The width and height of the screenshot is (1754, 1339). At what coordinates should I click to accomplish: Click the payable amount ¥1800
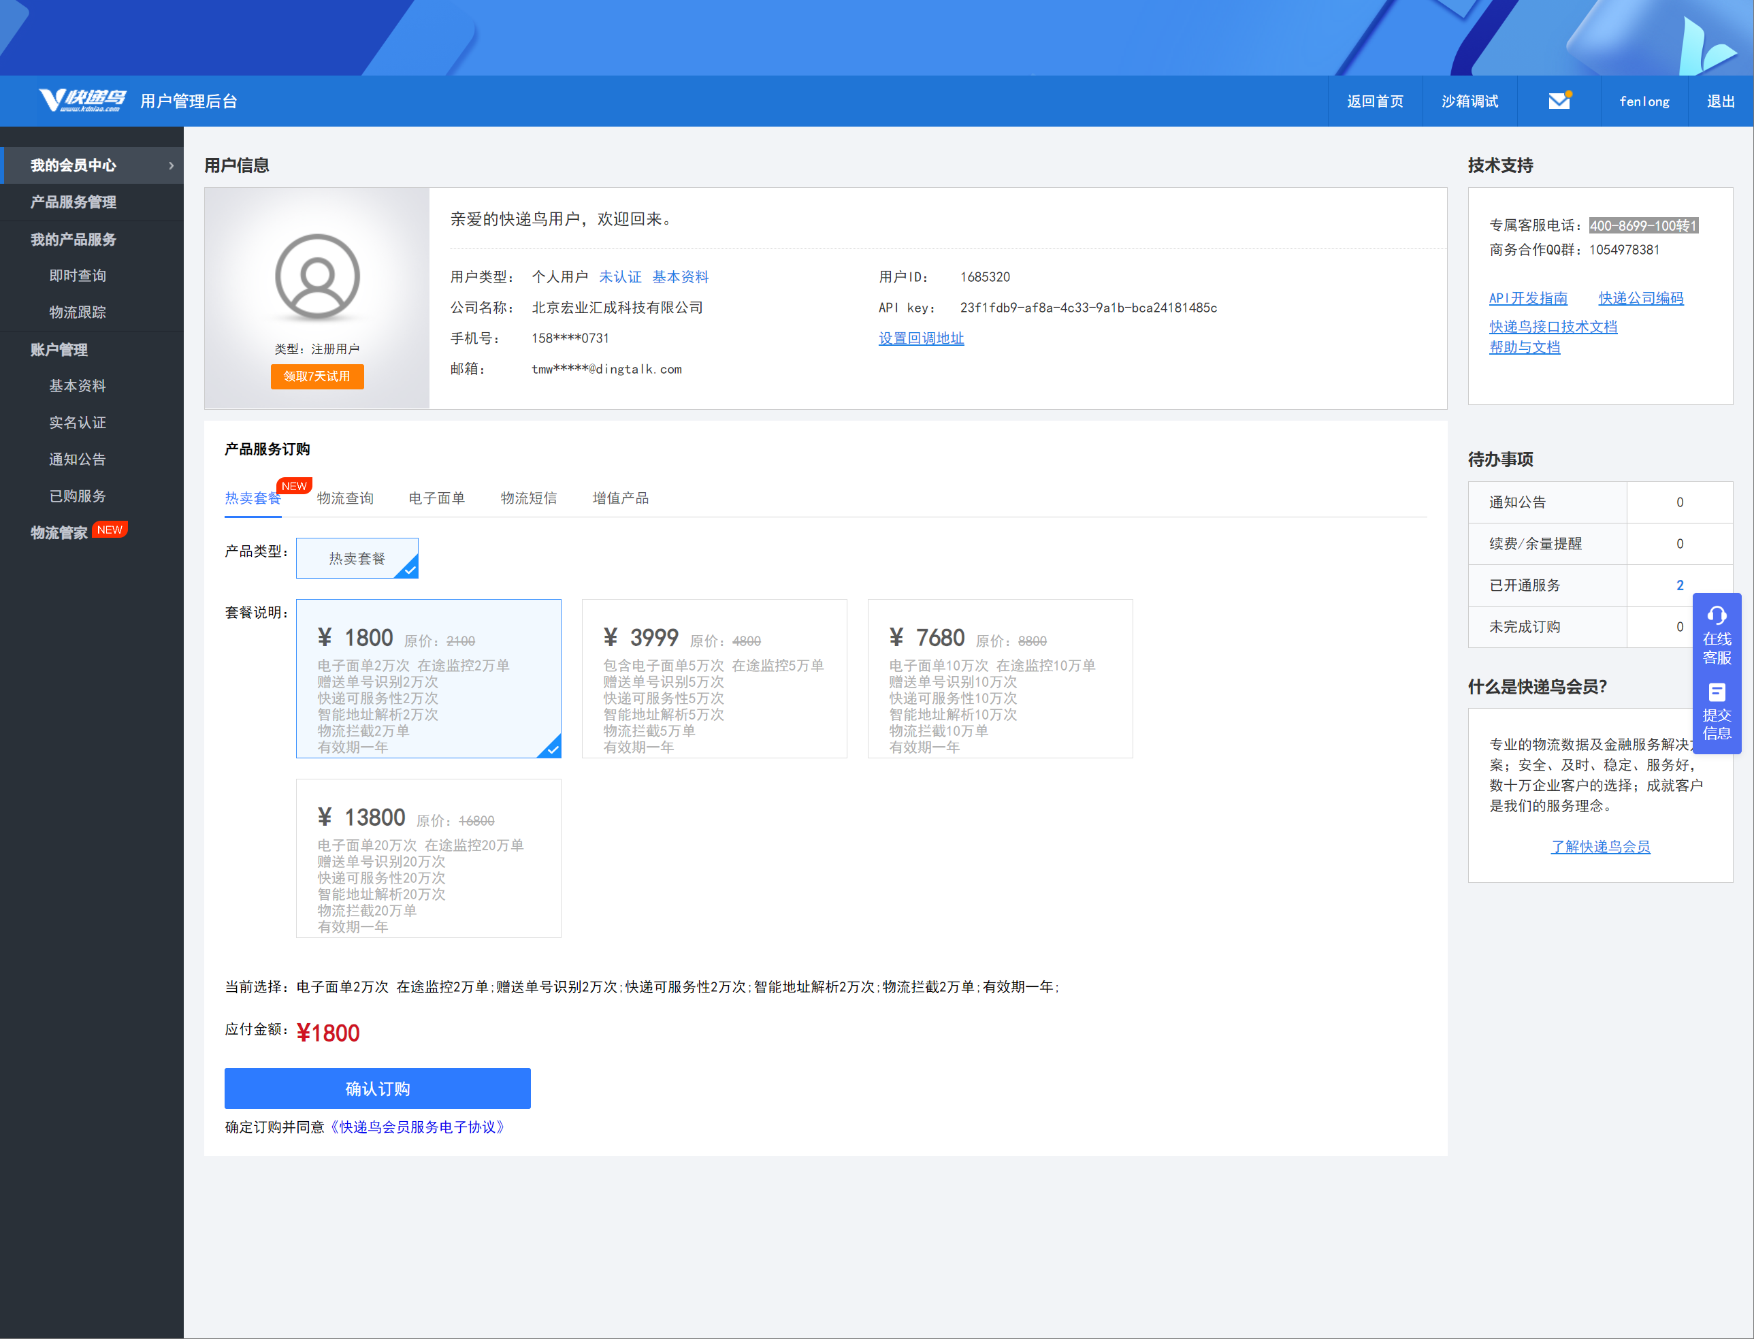(x=327, y=1033)
